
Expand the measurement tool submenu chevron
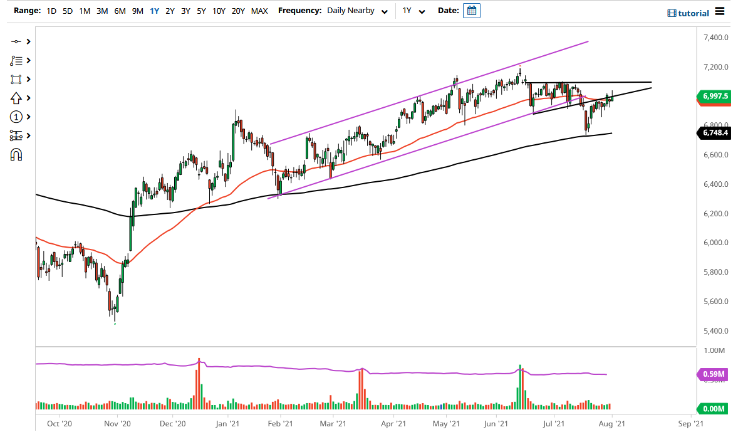pos(29,135)
